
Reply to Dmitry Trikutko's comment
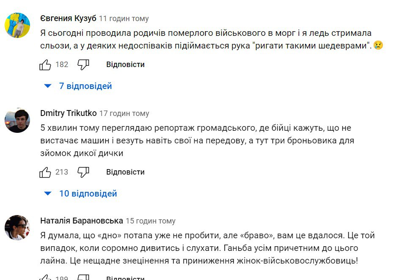[125, 172]
